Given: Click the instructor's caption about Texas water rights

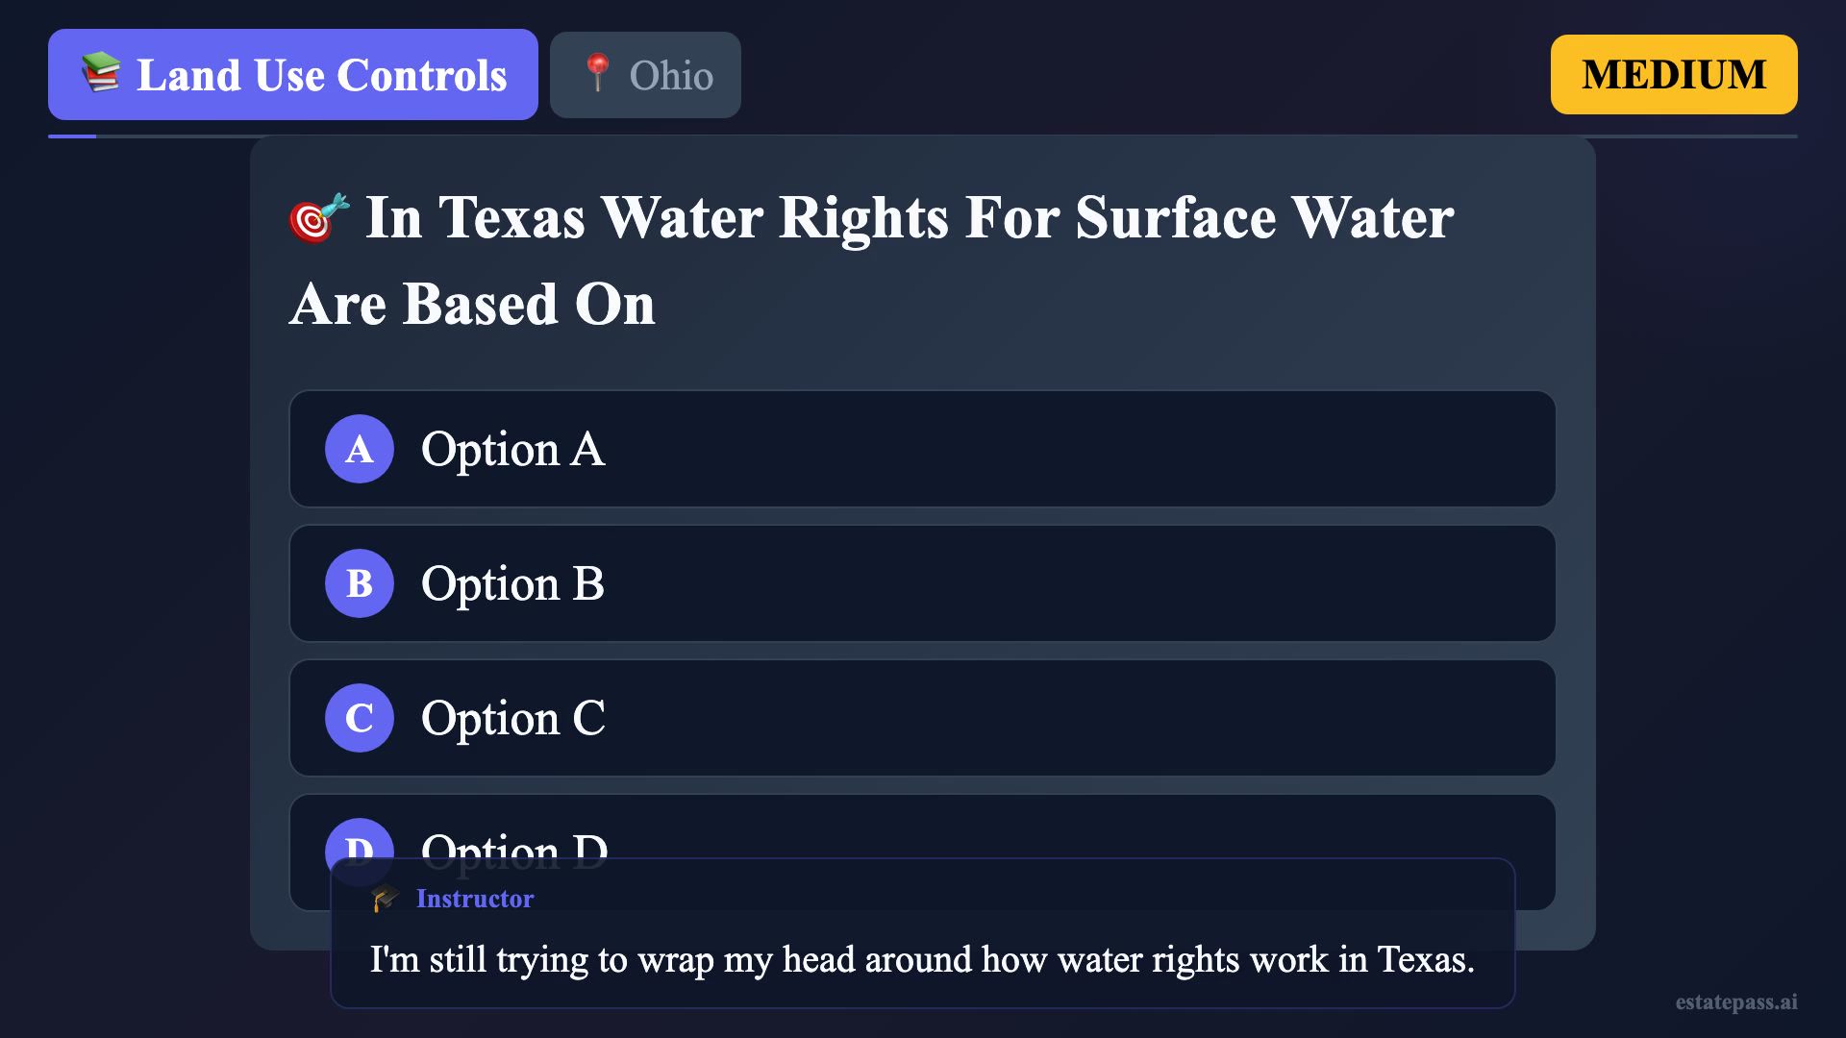Looking at the screenshot, I should click(x=922, y=959).
